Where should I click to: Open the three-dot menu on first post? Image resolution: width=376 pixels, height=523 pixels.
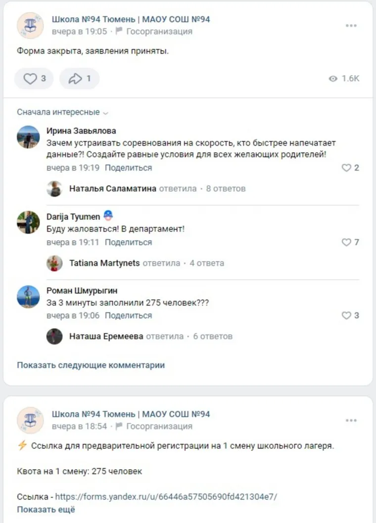pos(351,26)
